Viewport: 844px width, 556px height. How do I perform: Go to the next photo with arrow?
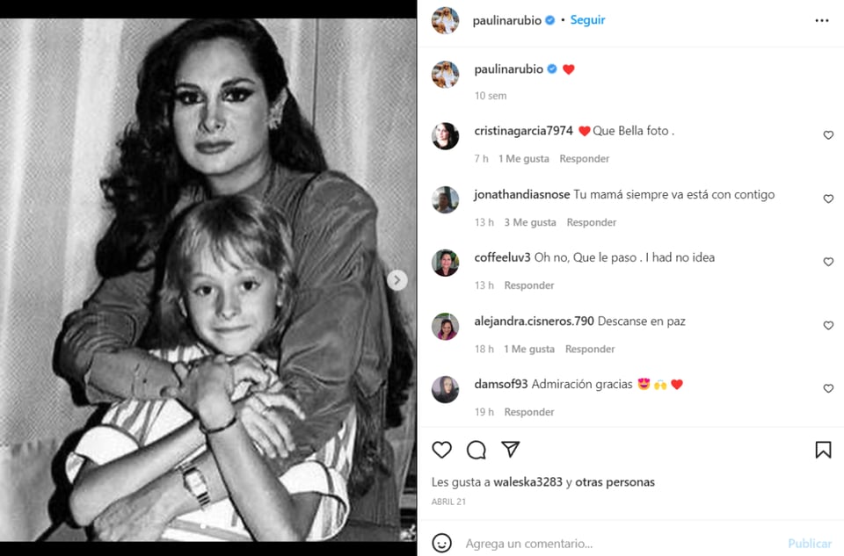click(x=397, y=280)
